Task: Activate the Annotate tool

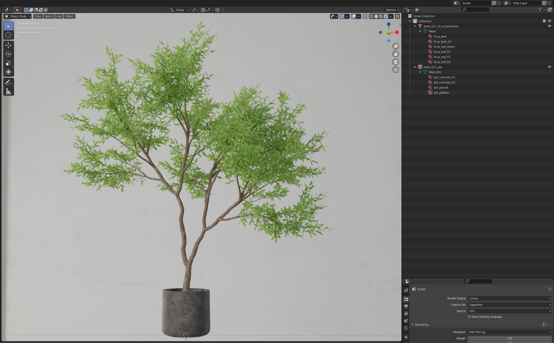Action: [8, 83]
